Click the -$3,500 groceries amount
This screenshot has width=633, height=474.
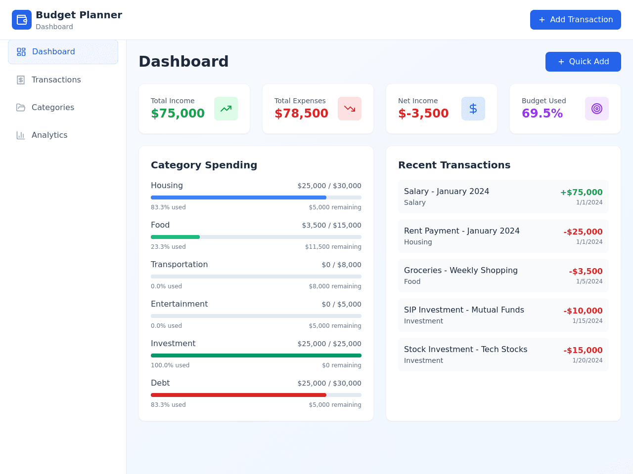click(586, 272)
